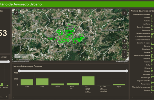Image resolution: width=154 pixels, height=100 pixels.
Task: Click the map compass orientation button
Action: [x=124, y=41]
